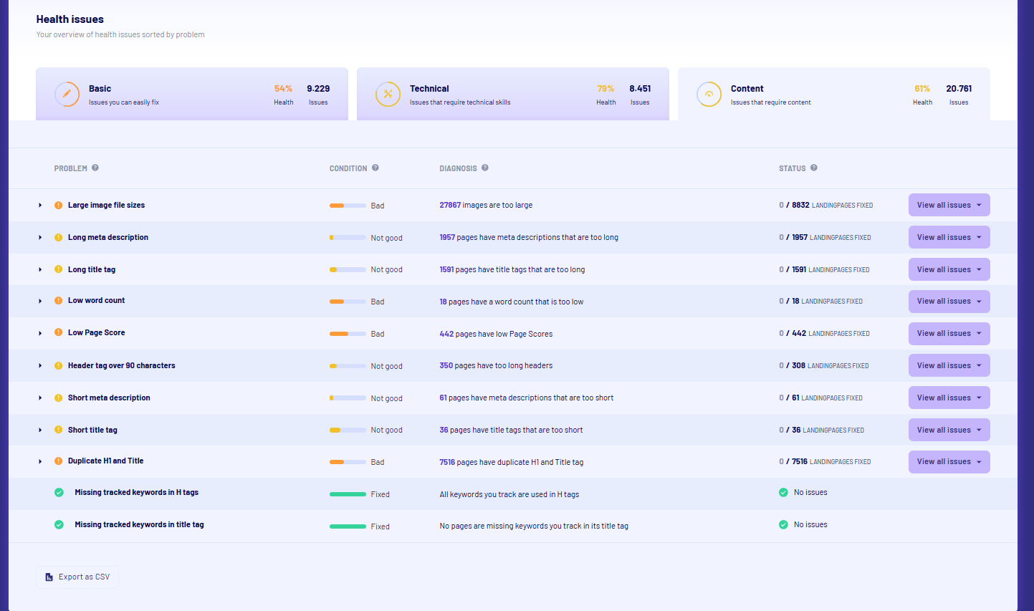This screenshot has width=1034, height=611.
Task: Click the export icon inside Export as CSV
Action: [x=48, y=577]
